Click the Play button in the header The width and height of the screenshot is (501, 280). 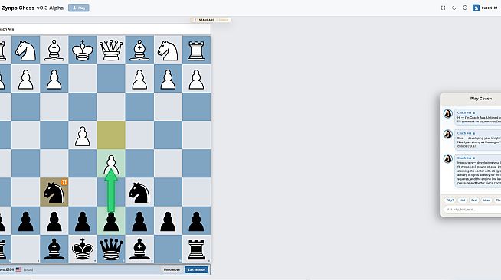(79, 8)
